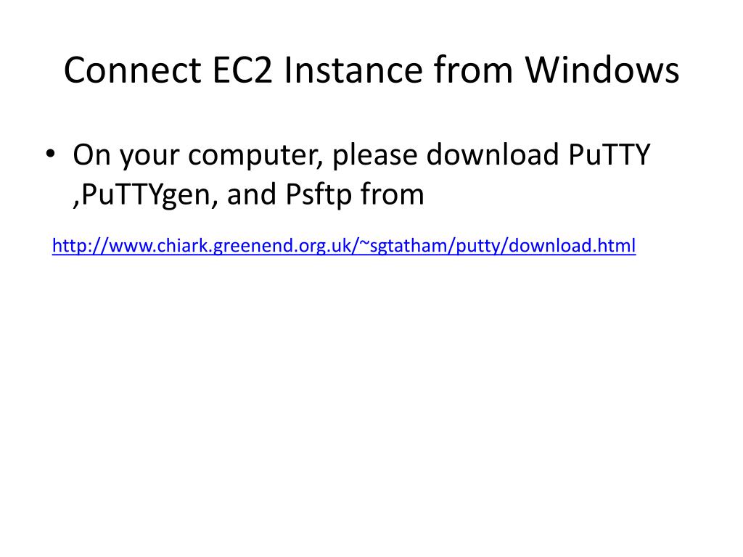The height and width of the screenshot is (557, 743).
Task: Click the bullet point marker before 'On your computer'
Action: [50, 154]
